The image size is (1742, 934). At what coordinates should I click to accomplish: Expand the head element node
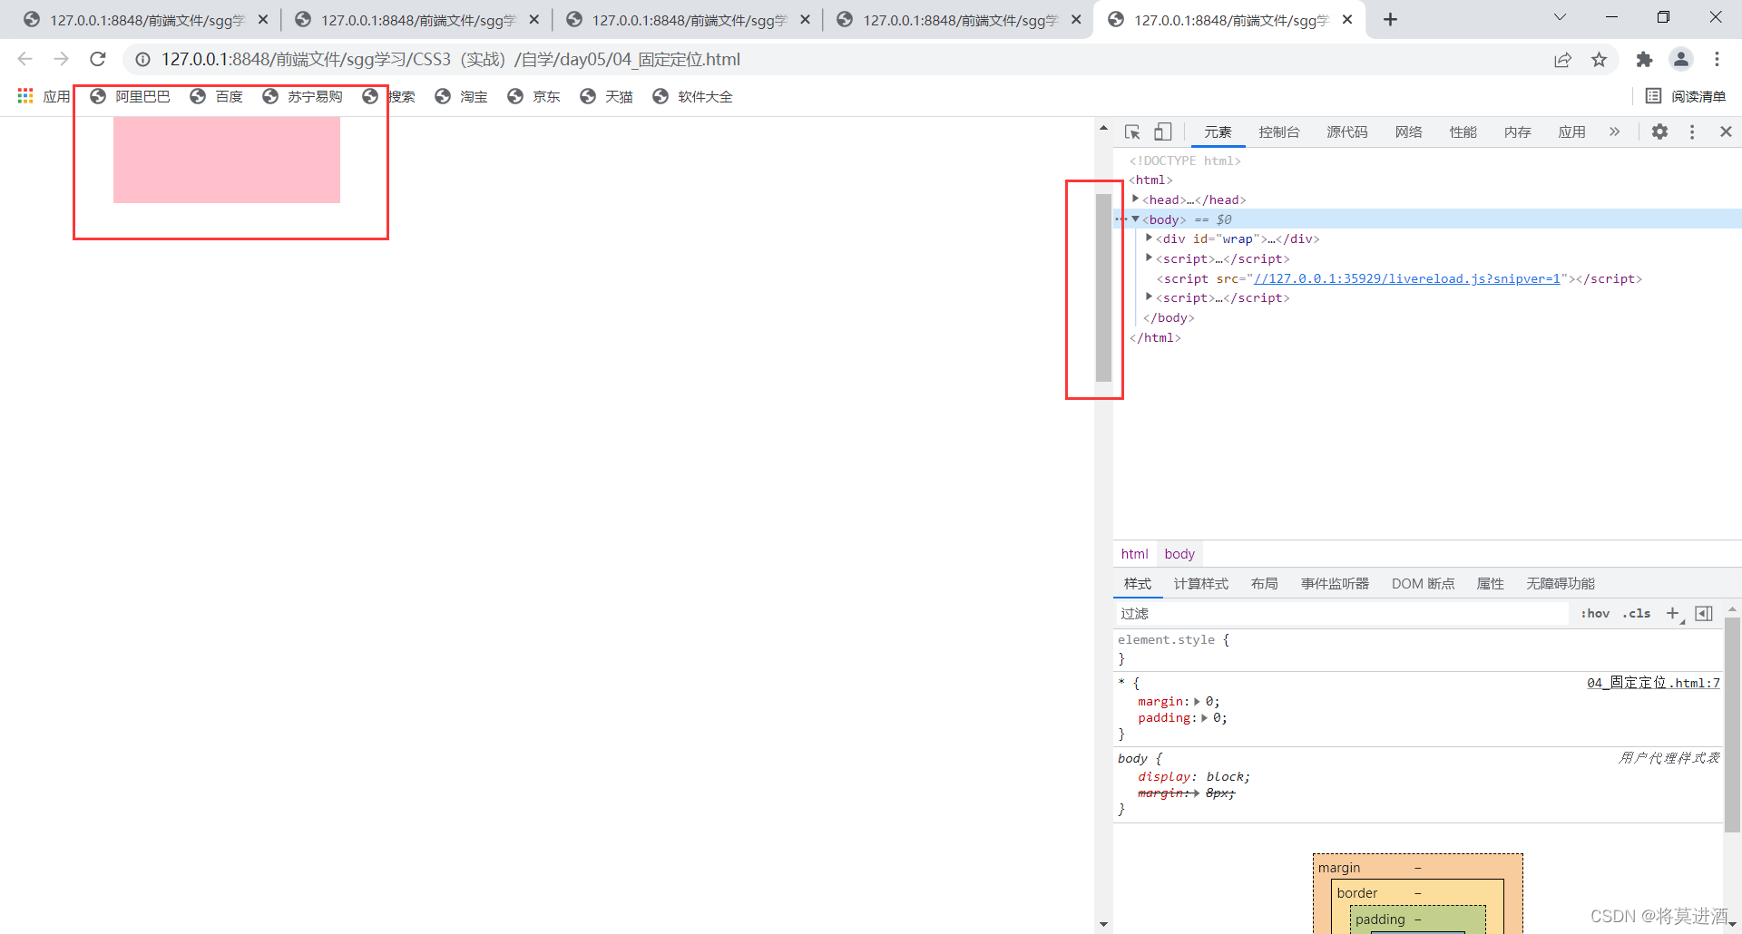[x=1135, y=199]
